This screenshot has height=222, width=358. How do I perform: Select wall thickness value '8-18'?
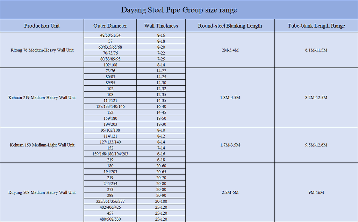161,41
